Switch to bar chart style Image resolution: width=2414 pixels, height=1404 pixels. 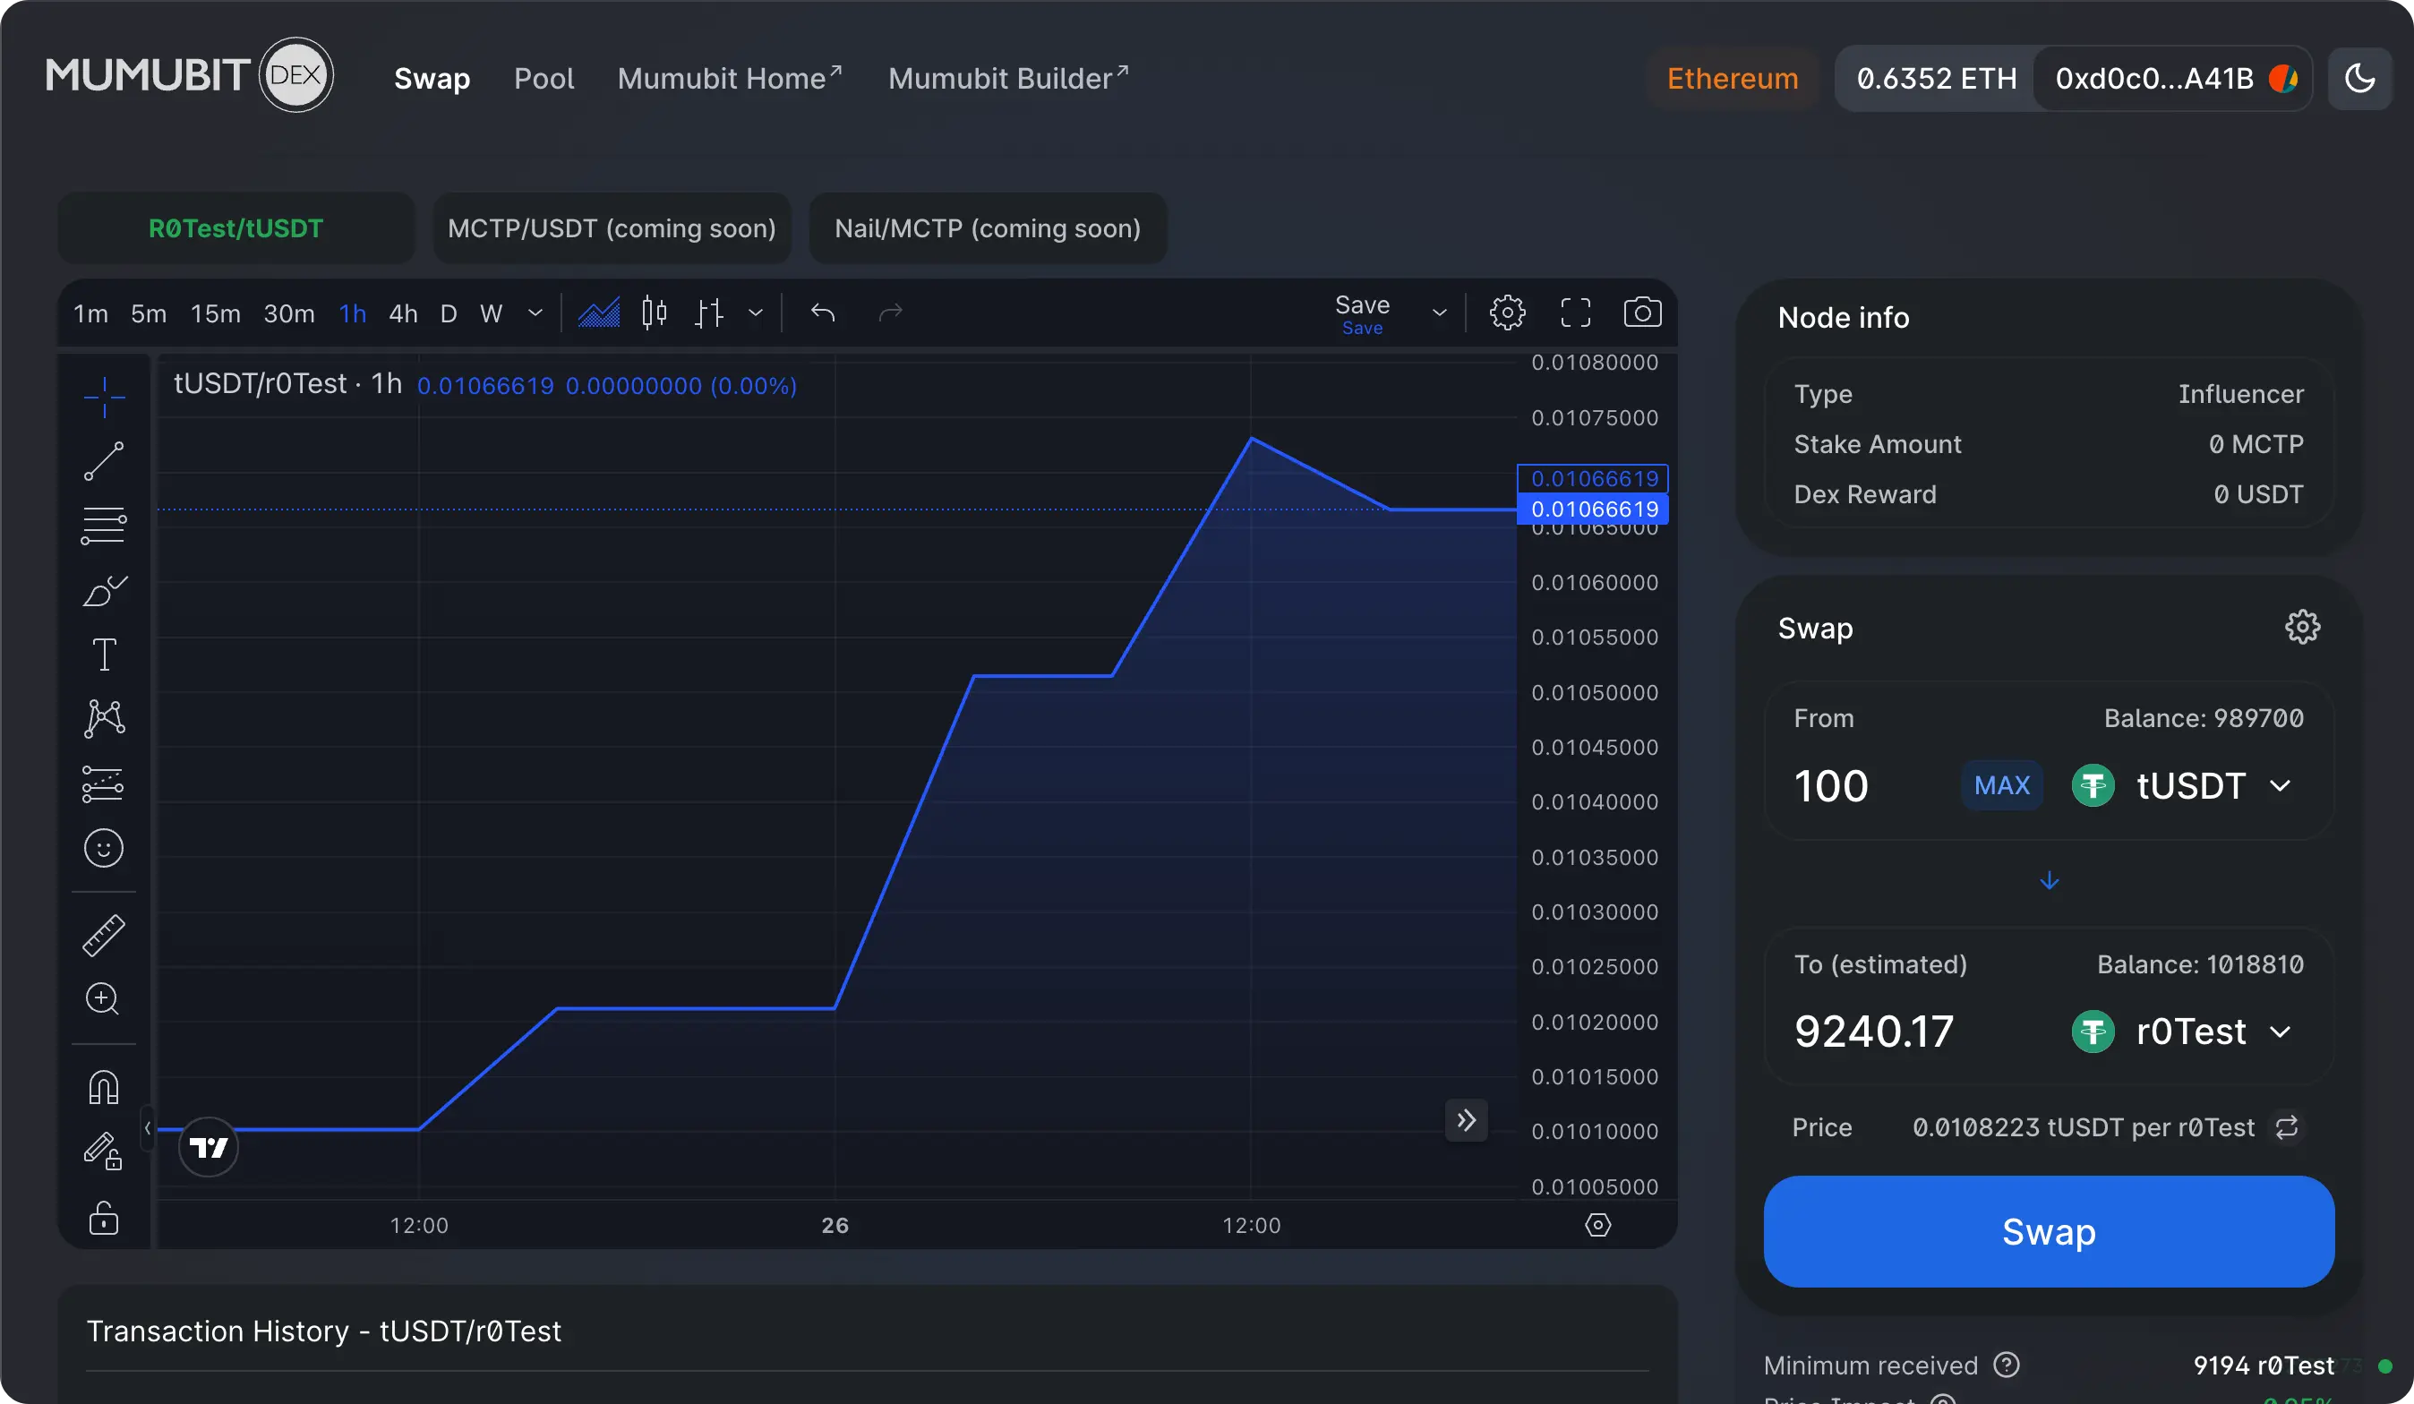pyautogui.click(x=709, y=313)
